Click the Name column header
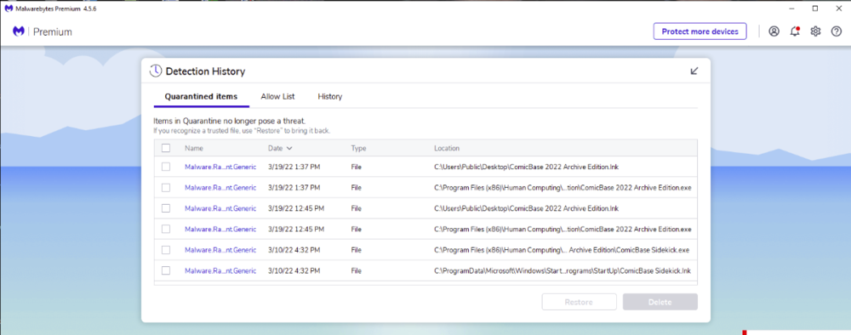This screenshot has height=335, width=851. [194, 148]
